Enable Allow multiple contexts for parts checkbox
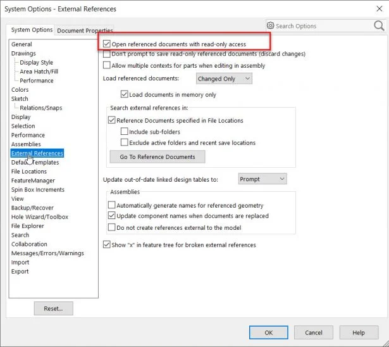 (x=106, y=65)
